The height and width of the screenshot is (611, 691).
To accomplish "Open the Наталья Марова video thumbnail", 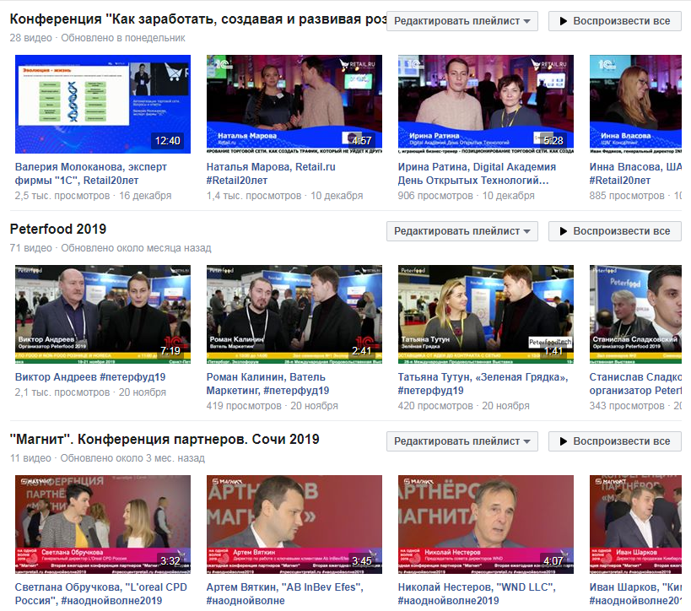I will pyautogui.click(x=294, y=104).
